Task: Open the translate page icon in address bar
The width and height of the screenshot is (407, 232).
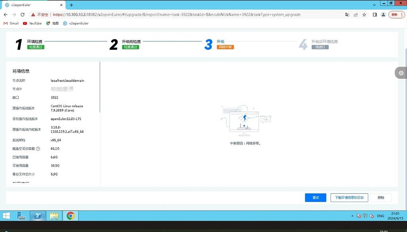Action: (x=347, y=15)
